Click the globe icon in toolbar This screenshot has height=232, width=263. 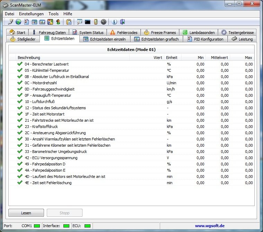click(x=18, y=22)
